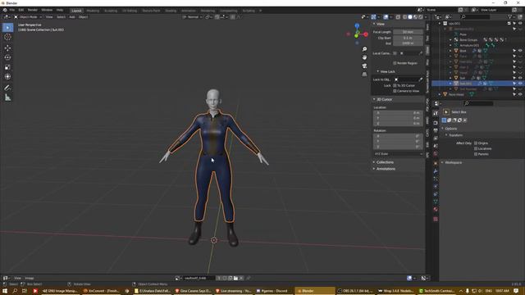Open bottom editor Image menu

[x=30, y=279]
